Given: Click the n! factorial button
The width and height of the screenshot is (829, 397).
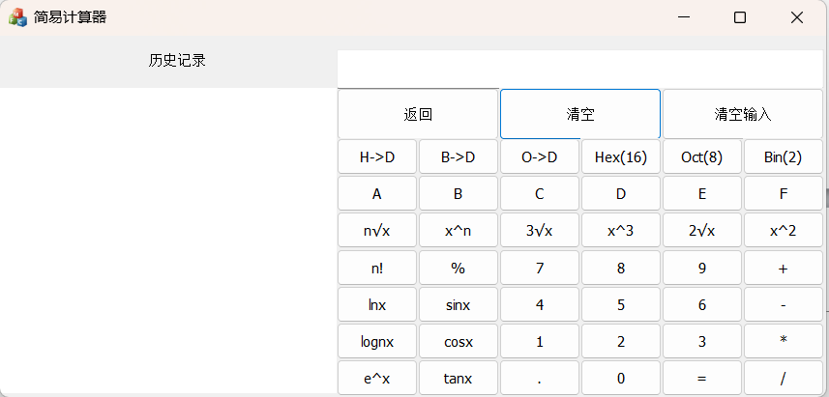Looking at the screenshot, I should pos(377,268).
